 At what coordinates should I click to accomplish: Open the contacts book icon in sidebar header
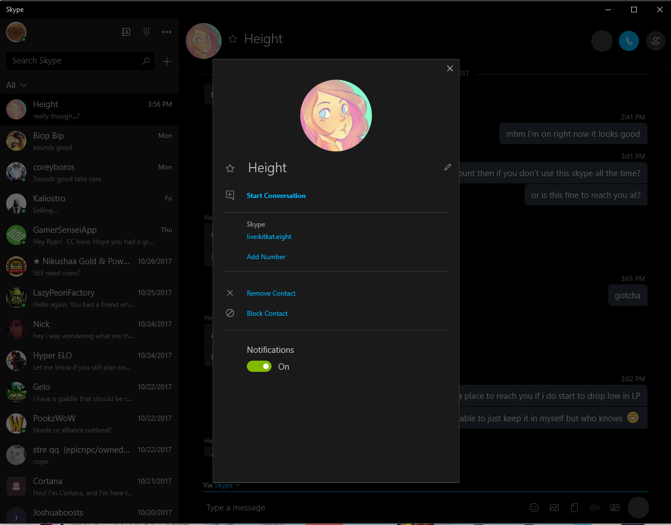coord(126,31)
